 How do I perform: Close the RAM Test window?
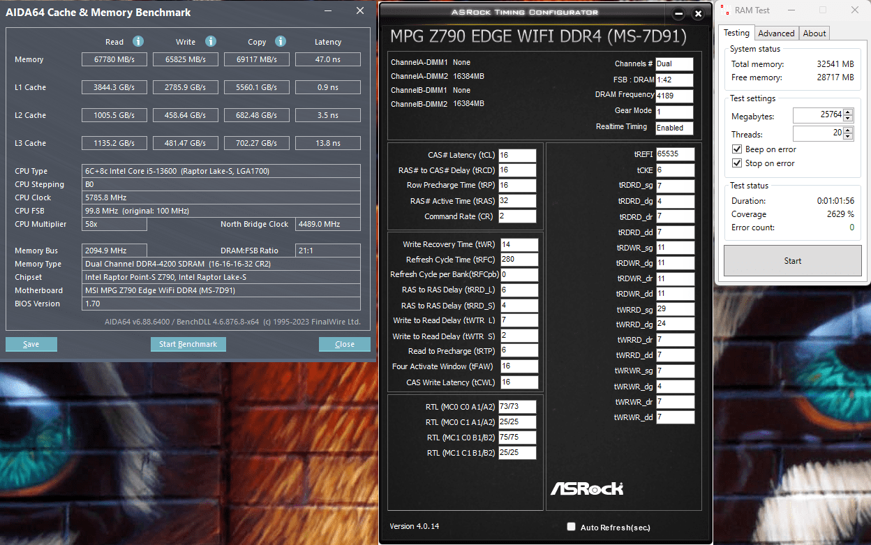tap(855, 10)
